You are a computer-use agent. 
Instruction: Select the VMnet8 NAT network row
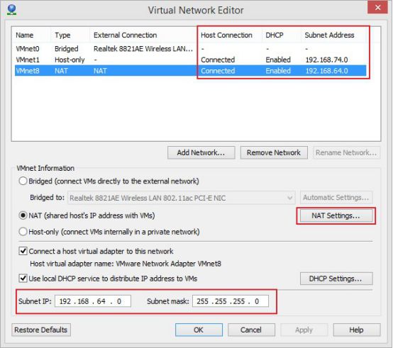tap(191, 71)
